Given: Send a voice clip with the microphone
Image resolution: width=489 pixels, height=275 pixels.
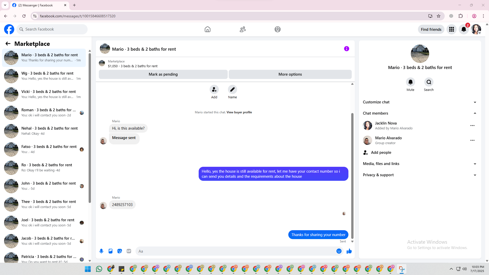Looking at the screenshot, I should pos(101,251).
